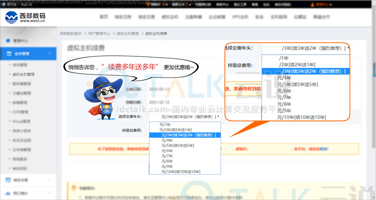Open sidebar item 虚拟主机管理
The height and width of the screenshot is (200, 376).
pyautogui.click(x=23, y=75)
